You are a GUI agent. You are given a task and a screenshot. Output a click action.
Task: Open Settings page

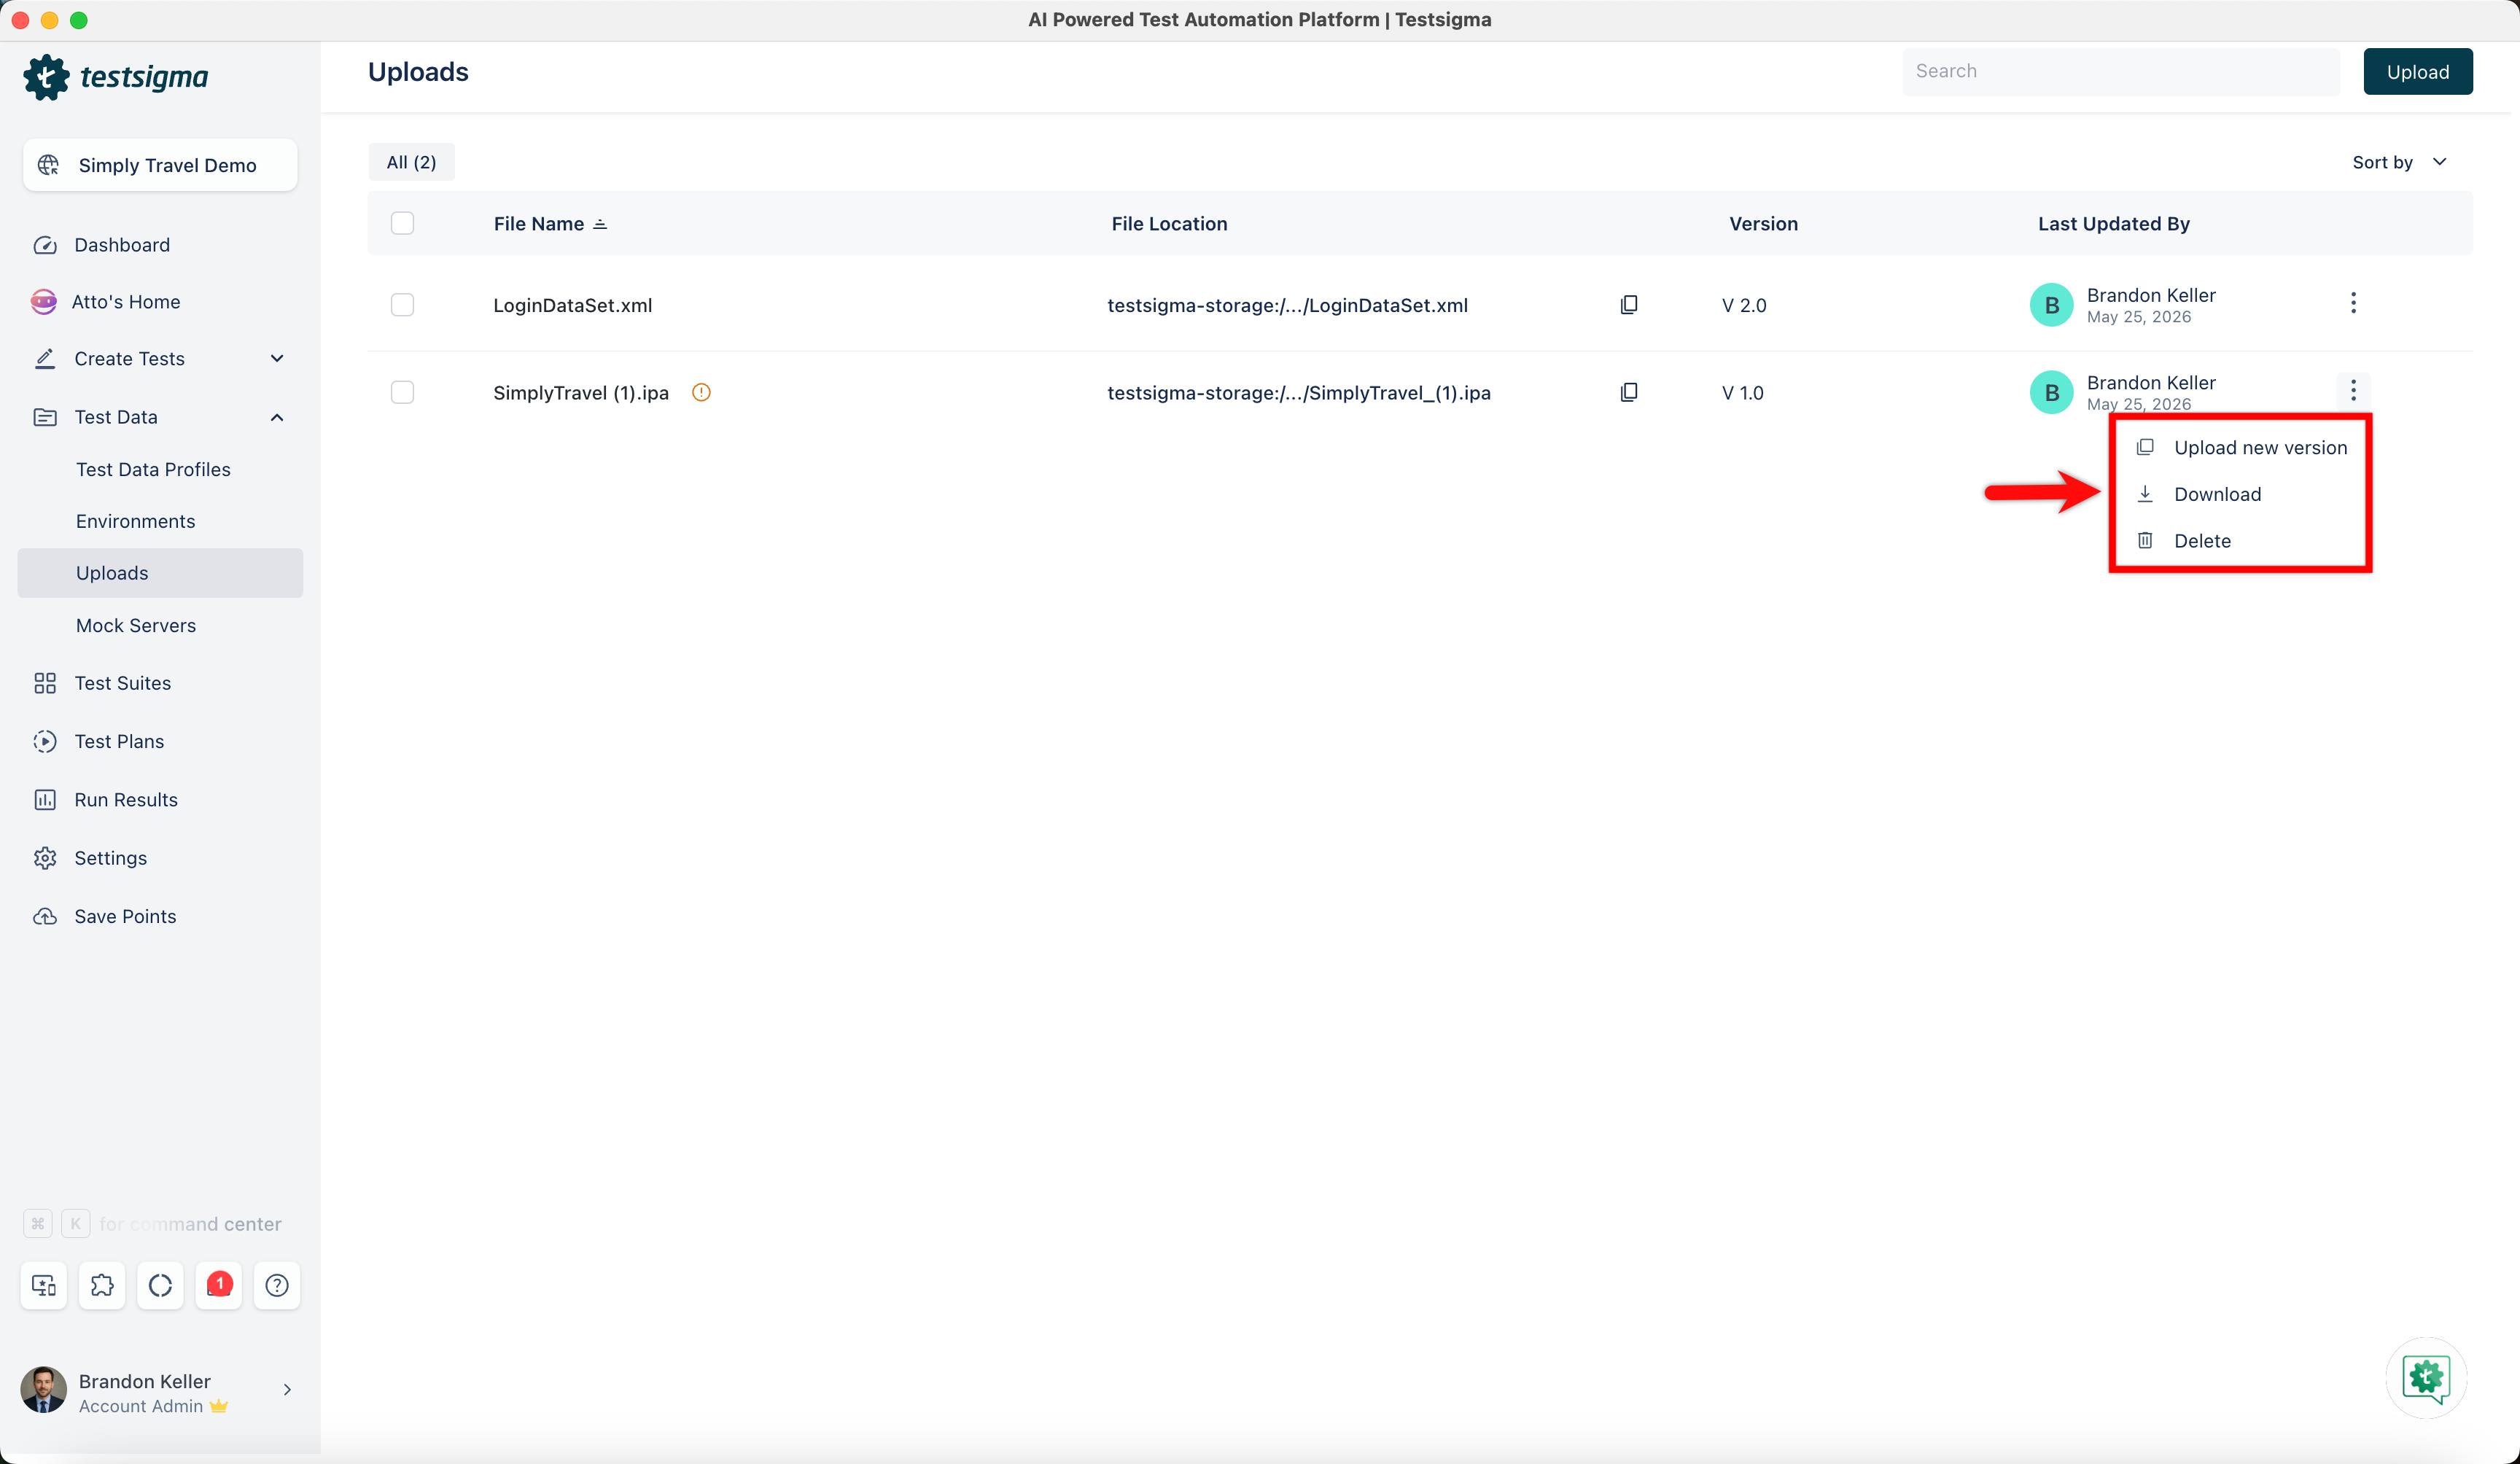[x=110, y=858]
